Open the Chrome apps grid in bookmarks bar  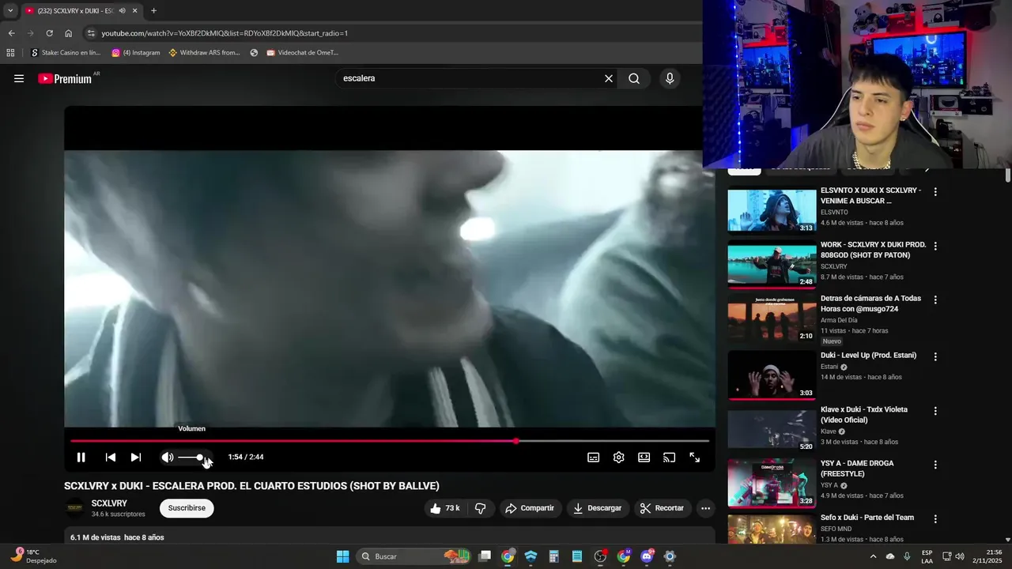(10, 53)
